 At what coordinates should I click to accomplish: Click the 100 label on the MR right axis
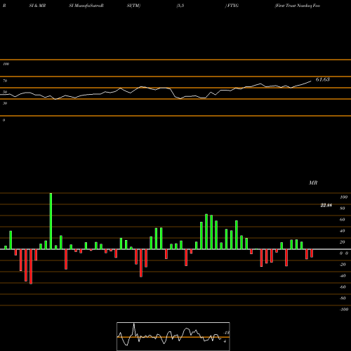point(343,197)
